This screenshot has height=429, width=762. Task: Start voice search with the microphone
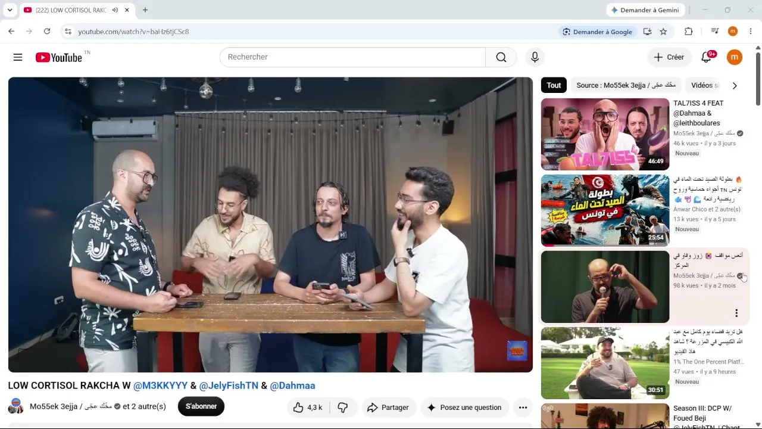pos(535,57)
